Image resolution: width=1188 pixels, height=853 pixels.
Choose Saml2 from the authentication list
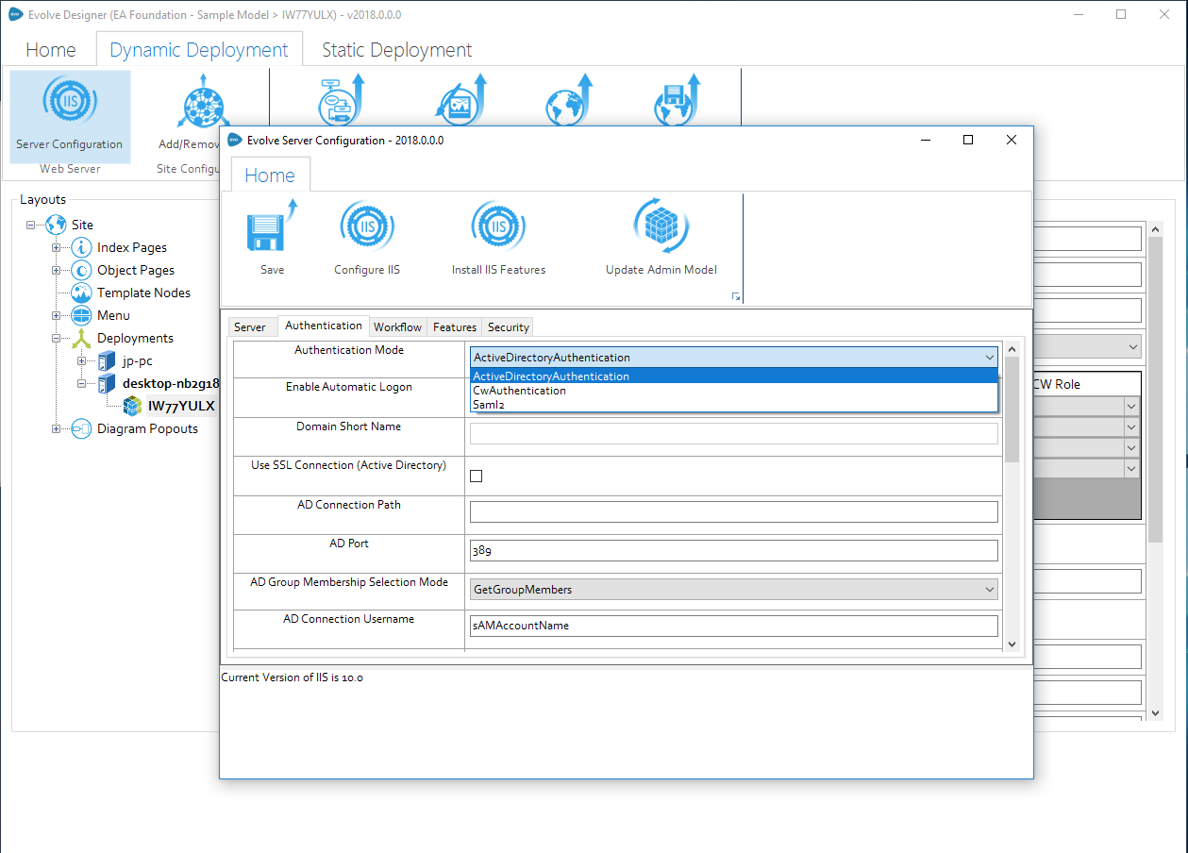coord(489,405)
